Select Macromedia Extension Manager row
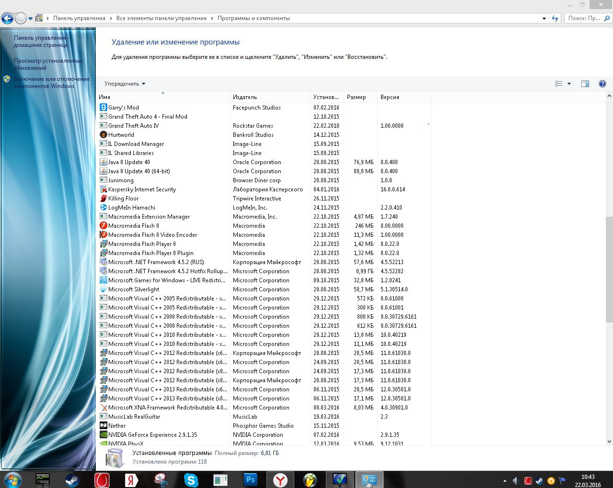613x488 pixels. click(264, 217)
